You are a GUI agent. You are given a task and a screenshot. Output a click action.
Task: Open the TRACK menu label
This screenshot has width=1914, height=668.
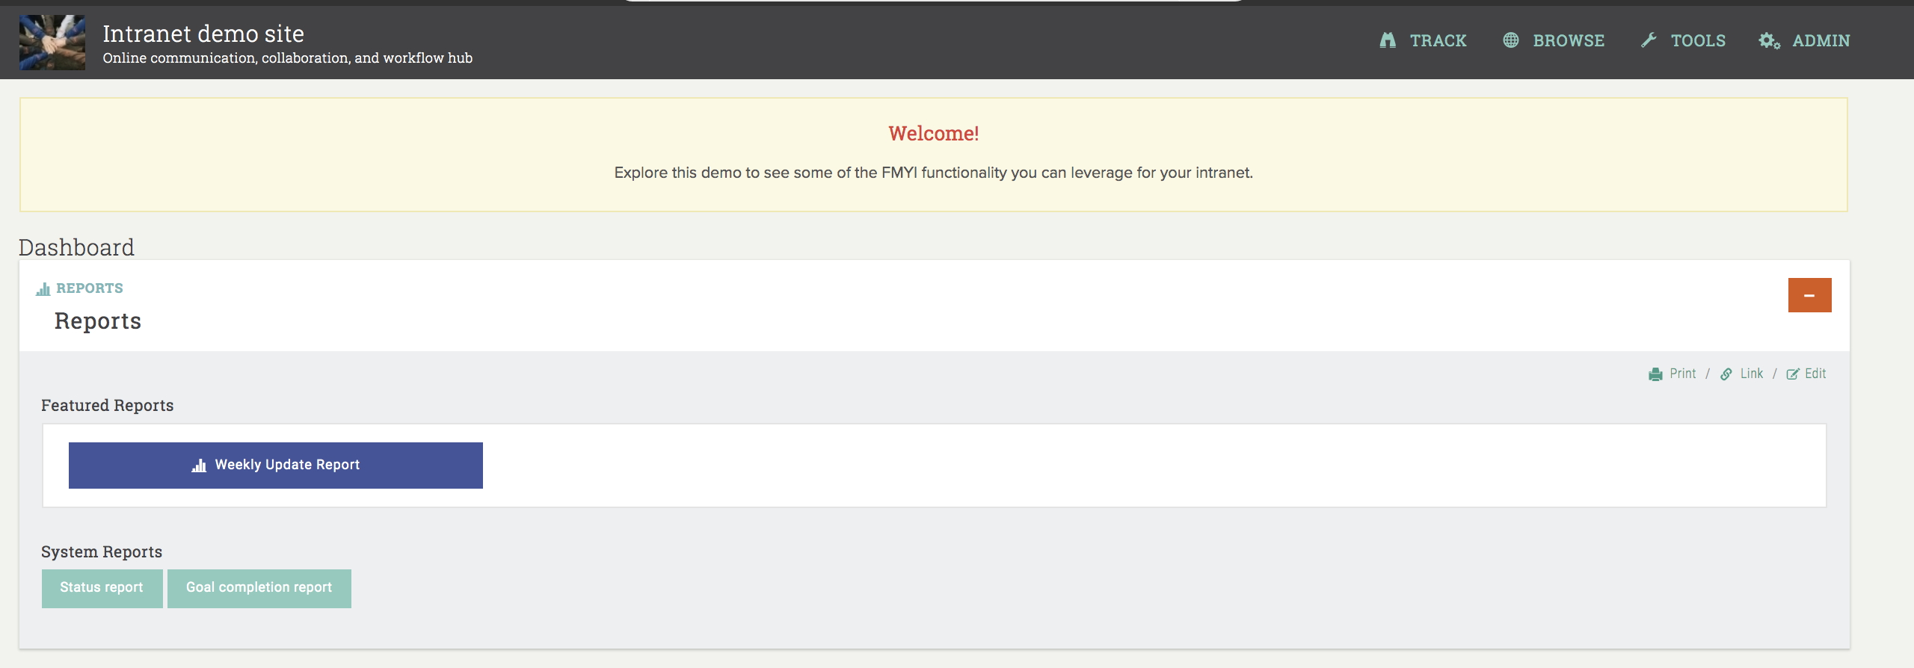tap(1438, 40)
